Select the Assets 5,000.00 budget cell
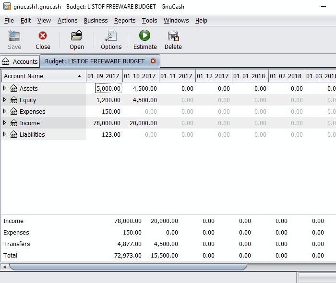Image resolution: width=336 pixels, height=283 pixels. [x=108, y=88]
